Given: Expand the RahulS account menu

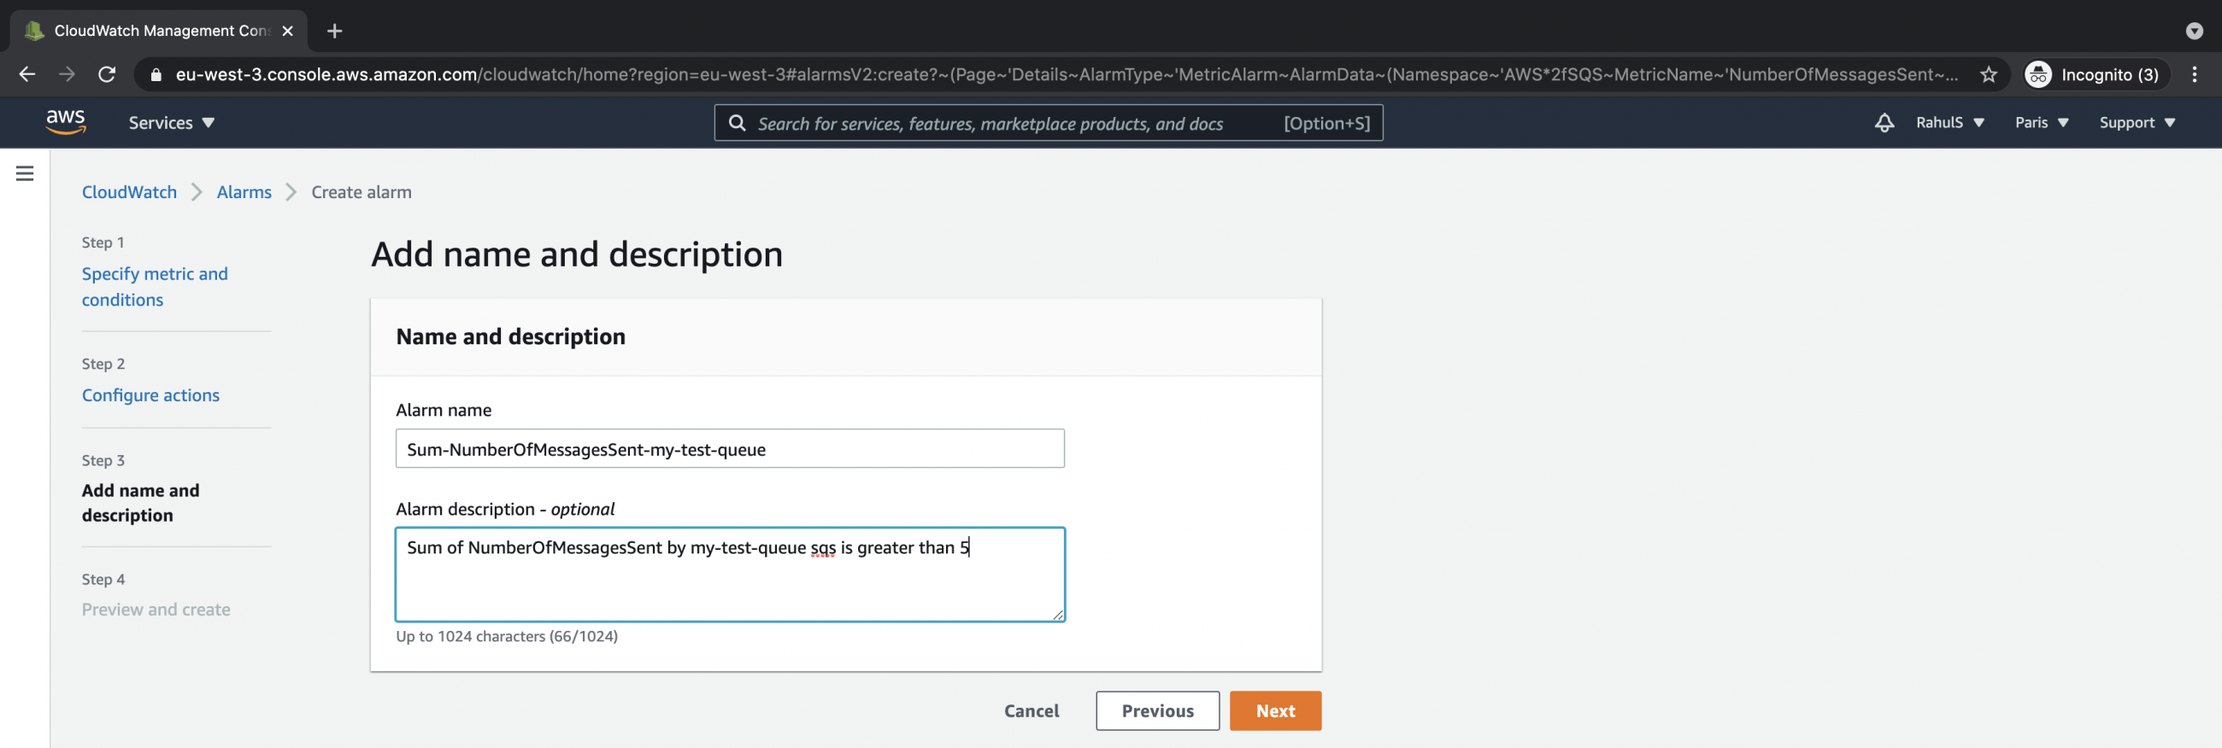Looking at the screenshot, I should coord(1949,123).
